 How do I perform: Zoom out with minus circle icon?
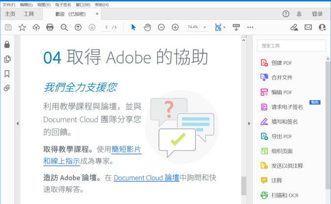click(161, 27)
